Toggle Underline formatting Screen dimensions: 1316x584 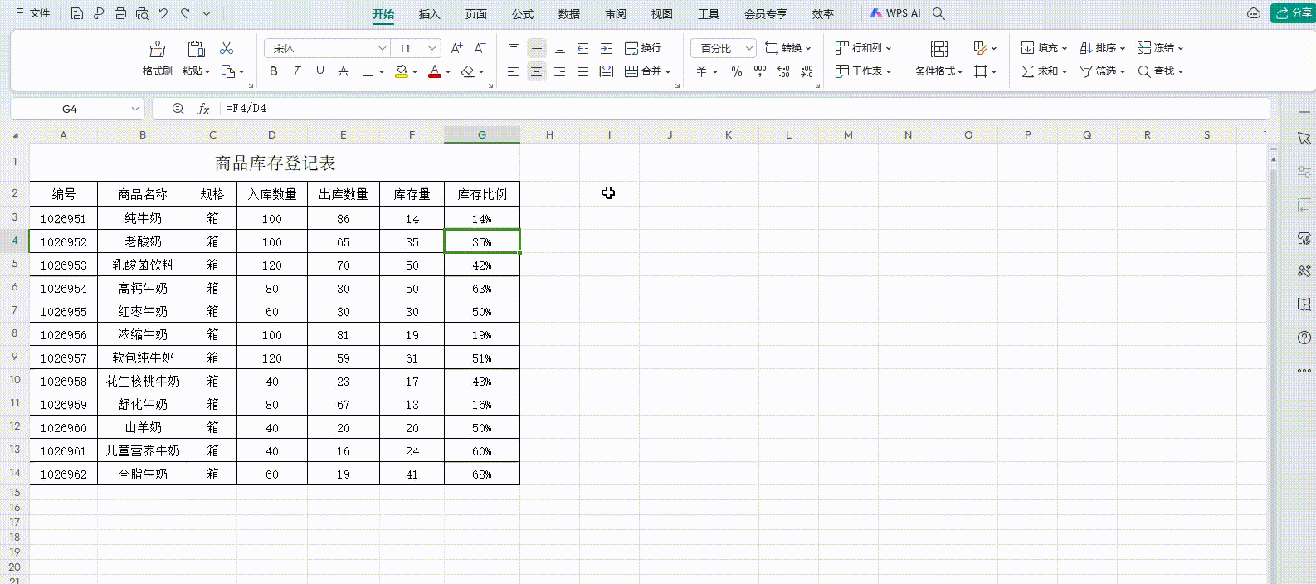click(320, 71)
